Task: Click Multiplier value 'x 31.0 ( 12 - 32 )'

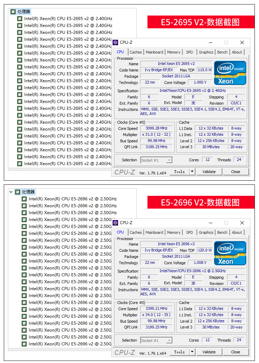Action: [156, 134]
